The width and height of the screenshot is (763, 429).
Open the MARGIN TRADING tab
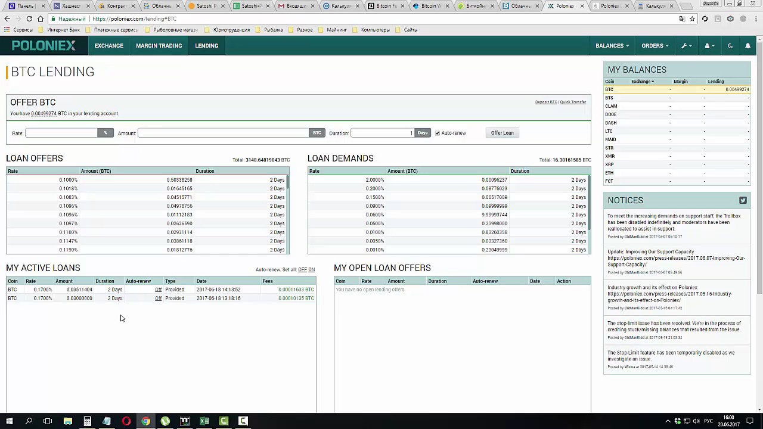point(159,46)
